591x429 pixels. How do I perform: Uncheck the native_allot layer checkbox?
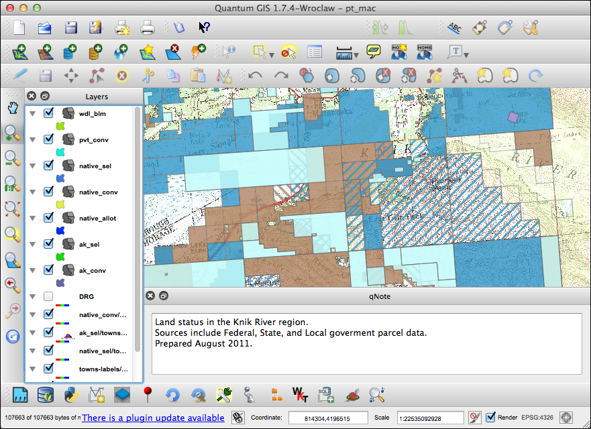(x=48, y=218)
